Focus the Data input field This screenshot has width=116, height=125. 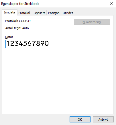click(58, 44)
